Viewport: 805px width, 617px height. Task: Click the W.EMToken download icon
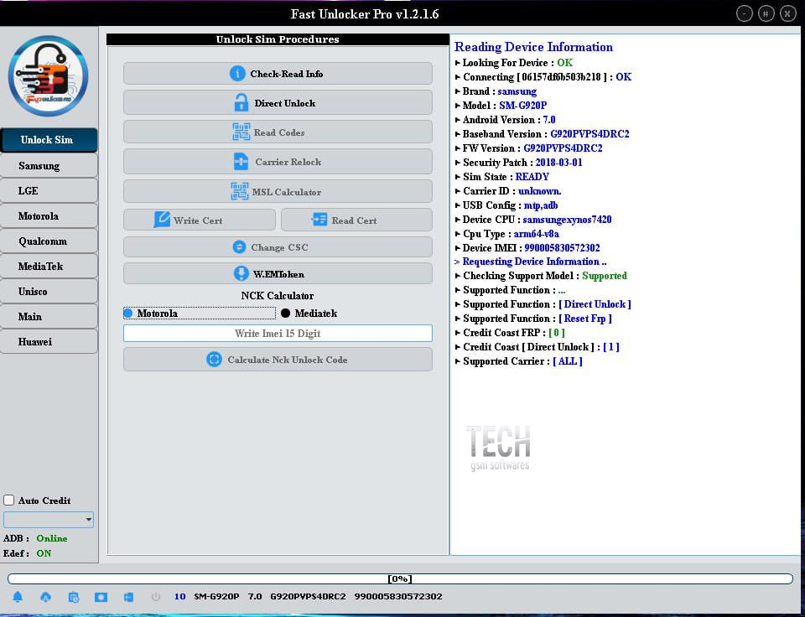241,273
